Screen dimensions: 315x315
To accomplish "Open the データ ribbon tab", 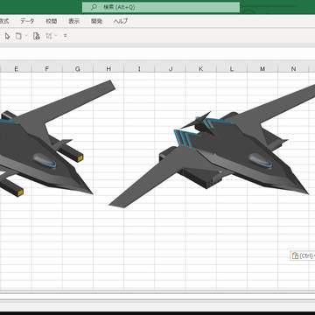I will point(27,21).
